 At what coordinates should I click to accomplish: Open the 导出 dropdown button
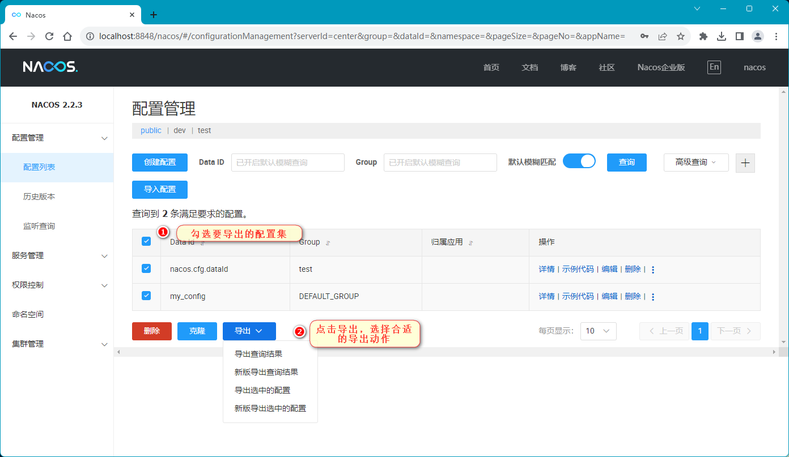point(249,331)
